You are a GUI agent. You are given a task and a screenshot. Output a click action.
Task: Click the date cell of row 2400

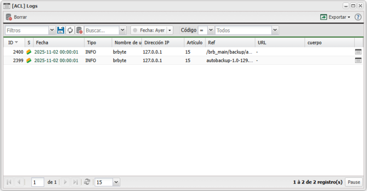(x=56, y=52)
